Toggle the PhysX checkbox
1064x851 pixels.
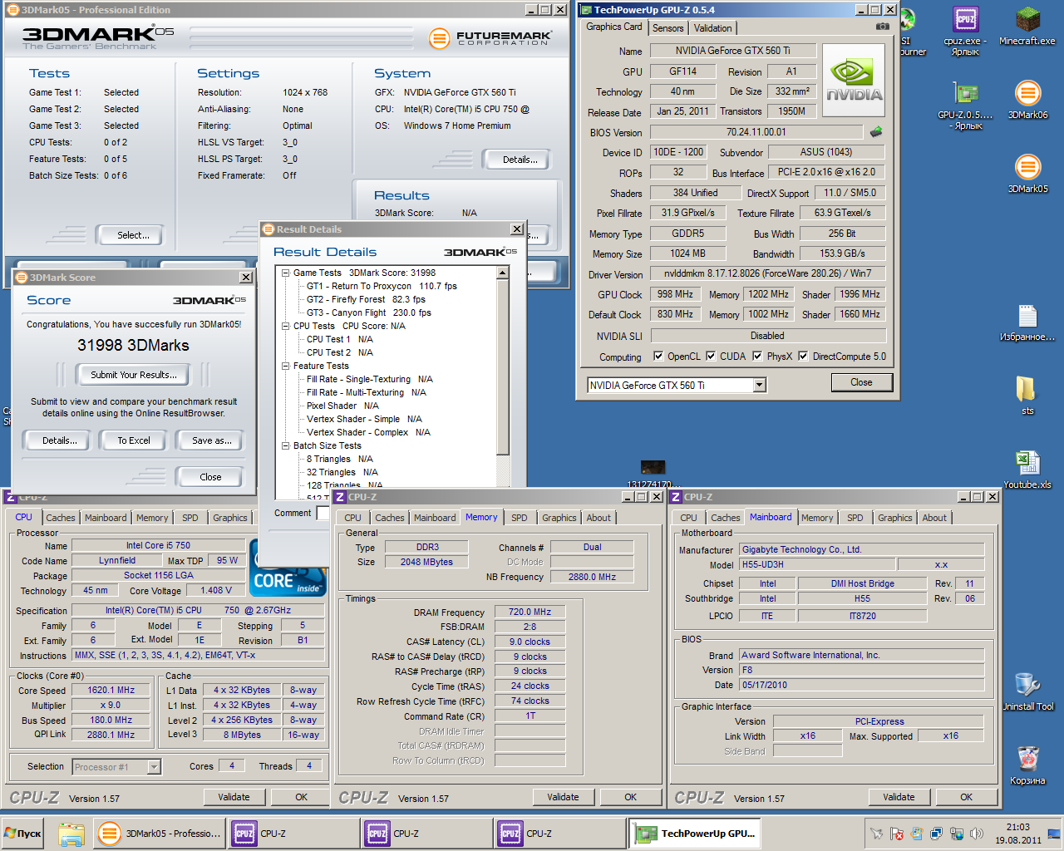tap(757, 356)
